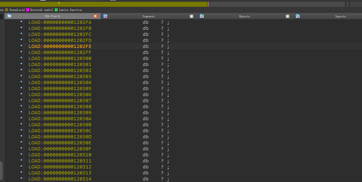The height and width of the screenshot is (182, 362).
Task: Close the Exports tab
Action: click(288, 16)
